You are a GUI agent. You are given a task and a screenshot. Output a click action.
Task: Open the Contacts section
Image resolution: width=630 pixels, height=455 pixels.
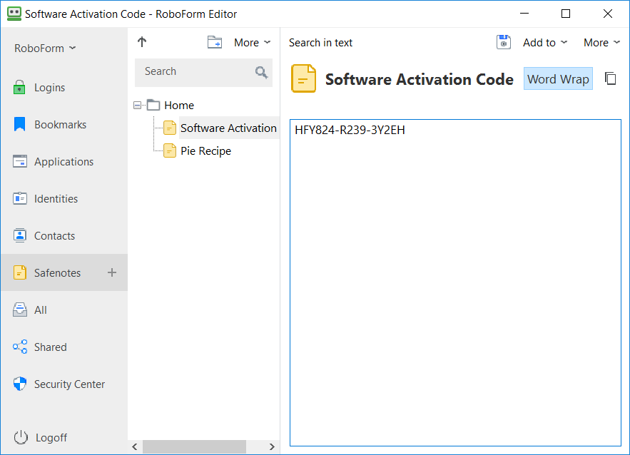tap(64, 236)
